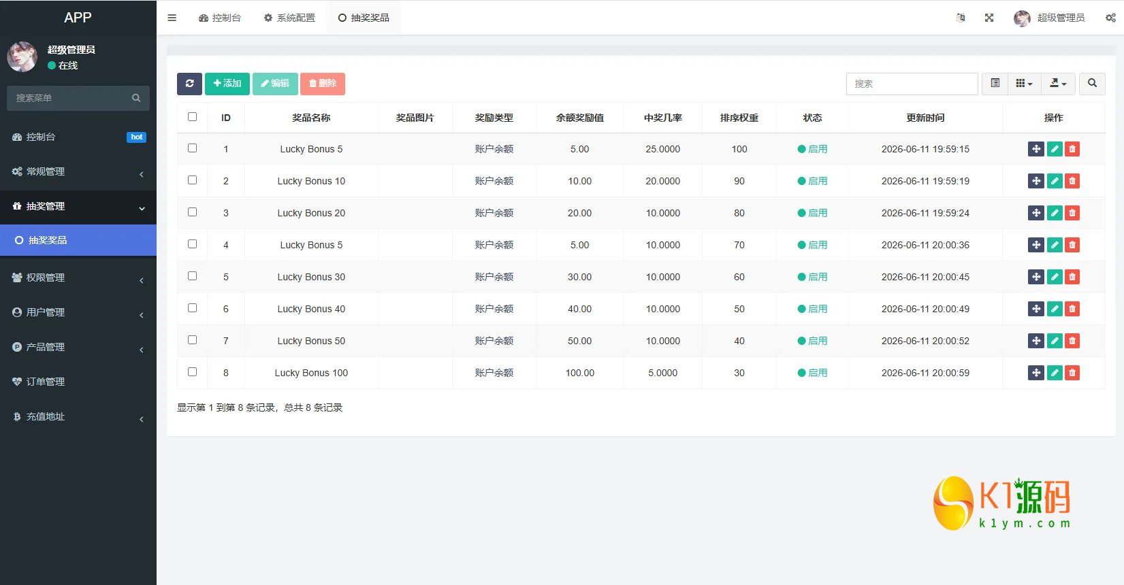Select checkbox for Lucky Bonus 10
The image size is (1124, 585).
(x=192, y=180)
